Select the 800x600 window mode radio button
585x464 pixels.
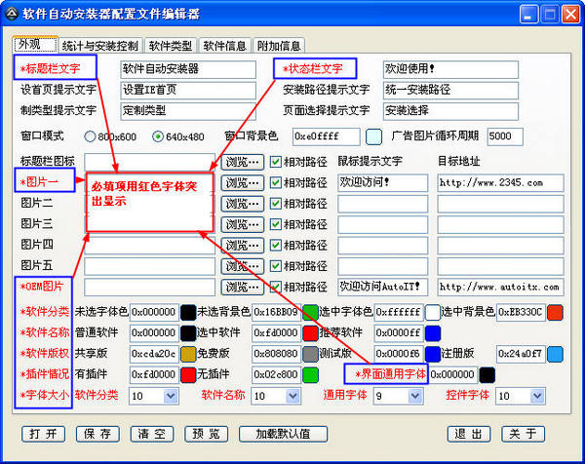coord(91,136)
